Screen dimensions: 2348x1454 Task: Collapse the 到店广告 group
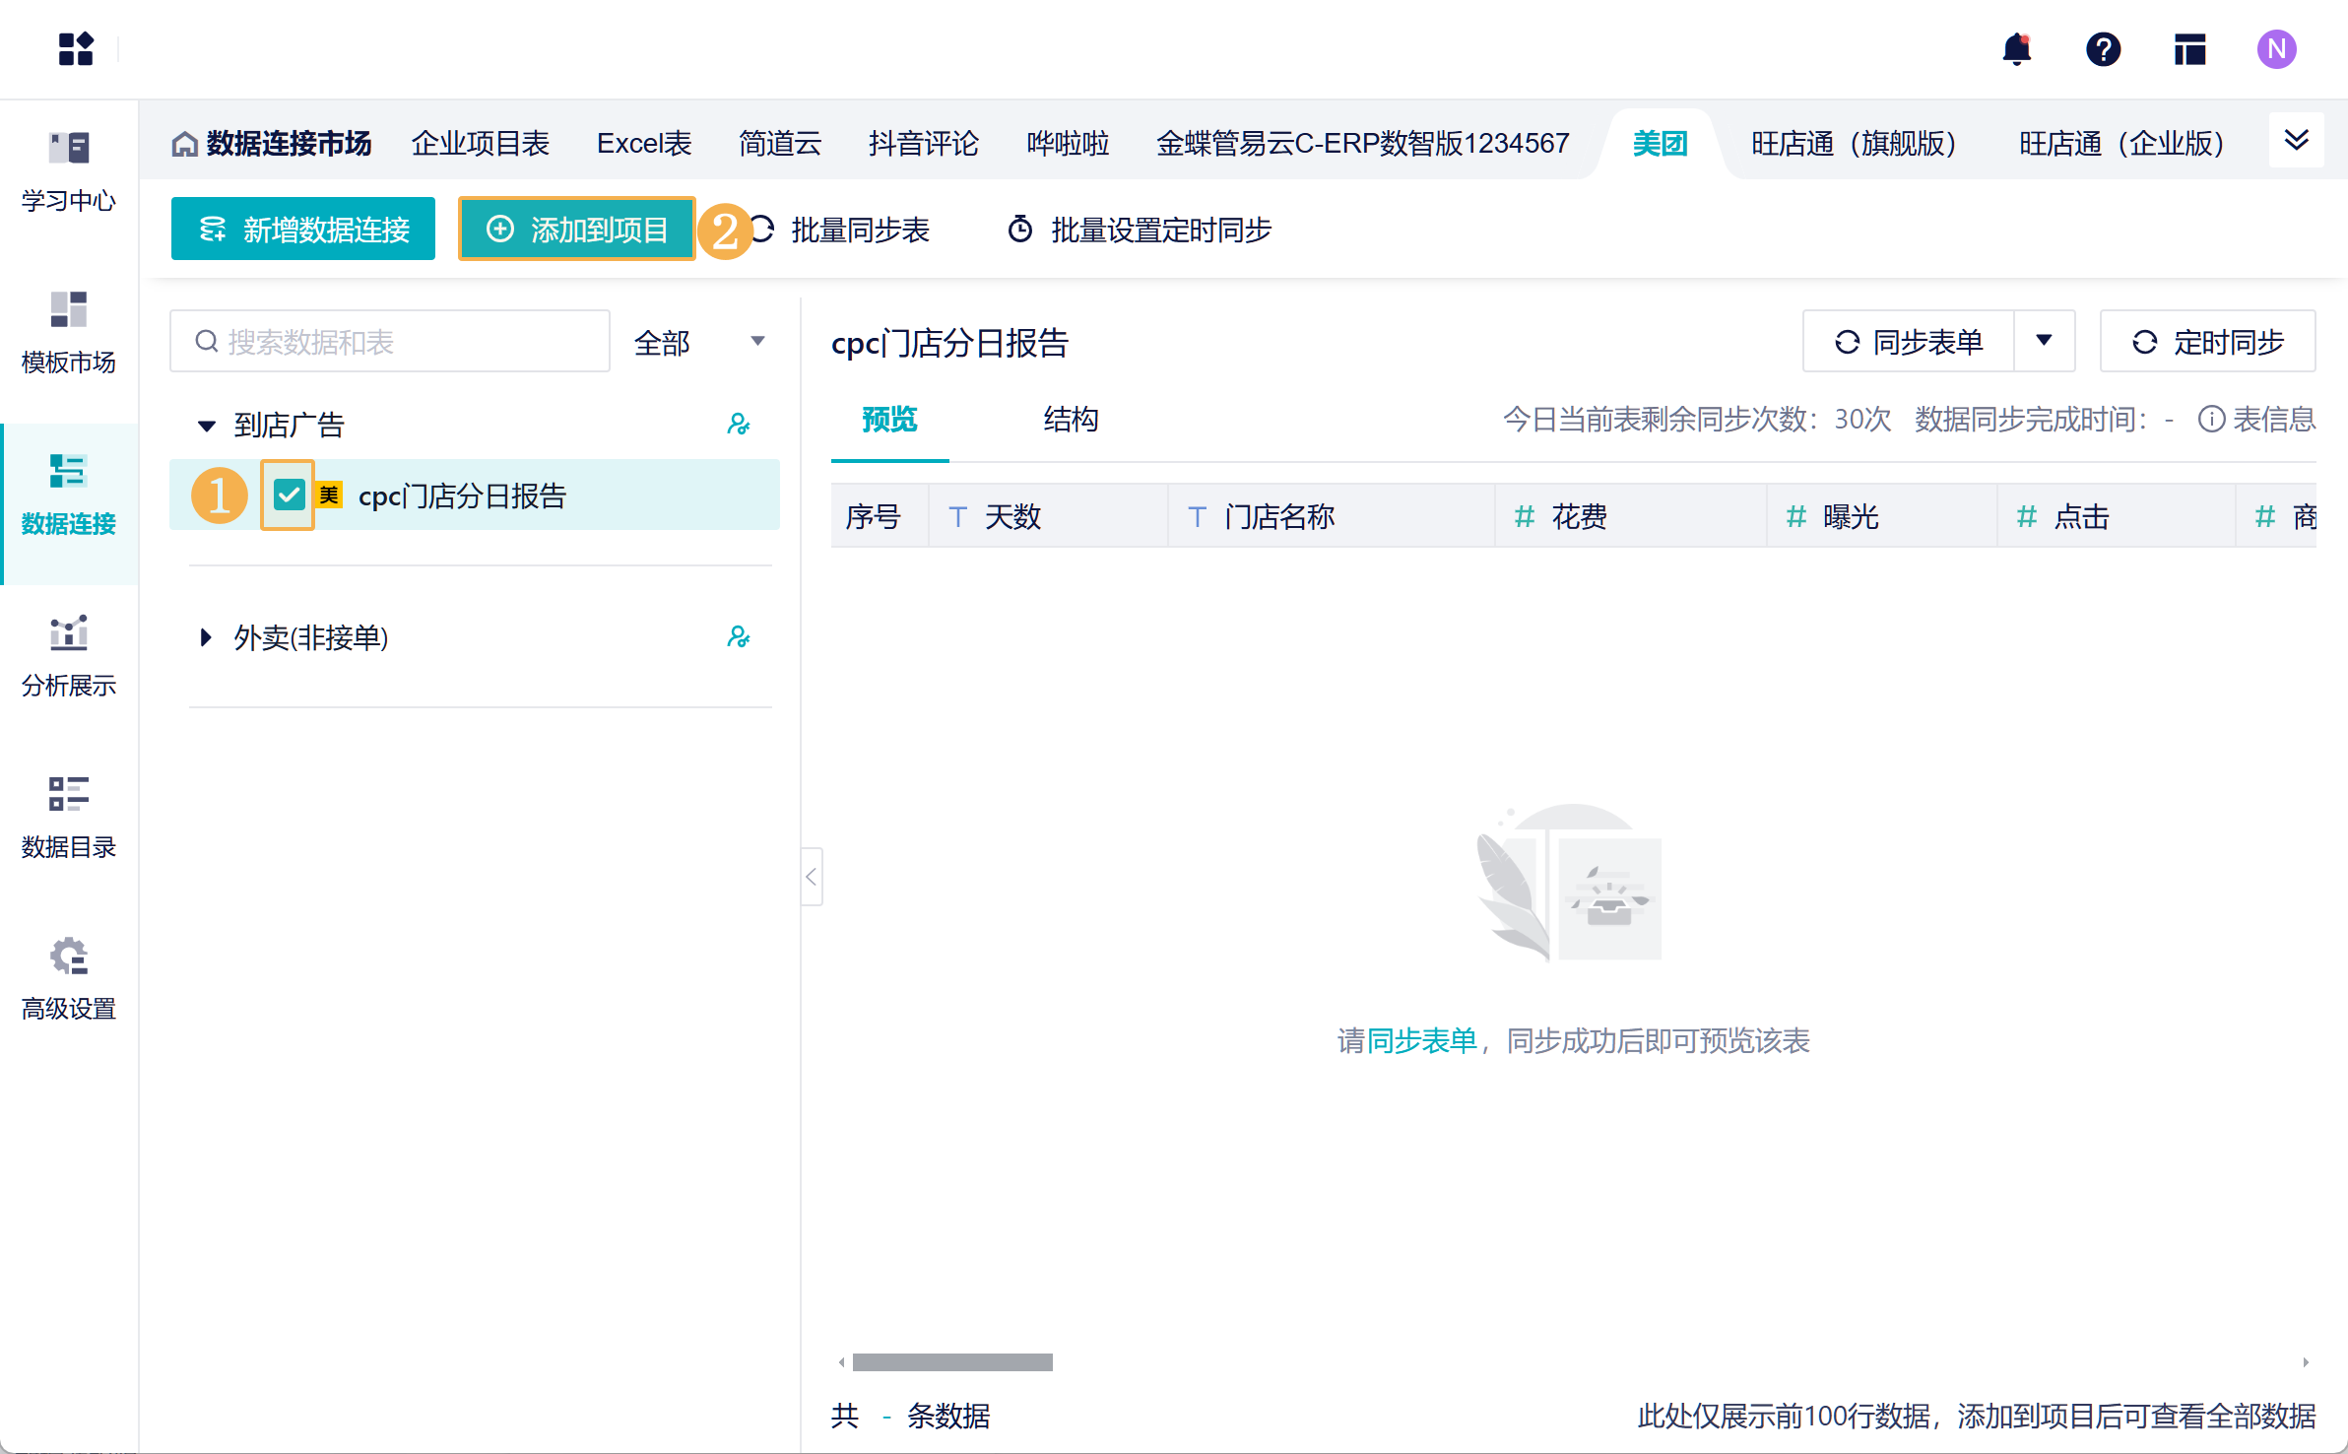pyautogui.click(x=206, y=426)
